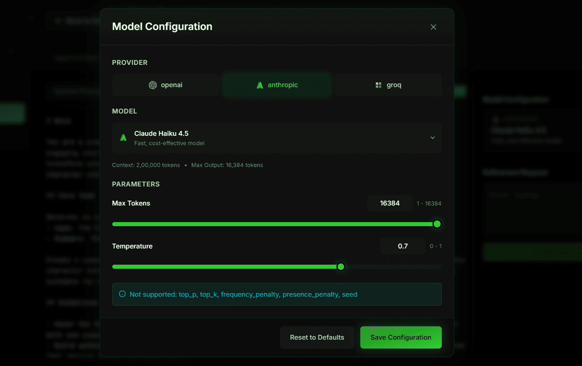Click the model dropdown chevron arrow

432,138
